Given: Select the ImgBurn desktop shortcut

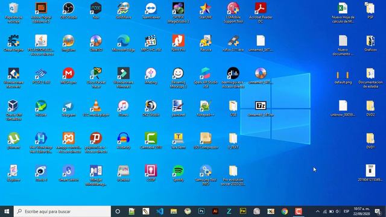Looking at the screenshot, I should click(x=69, y=43).
